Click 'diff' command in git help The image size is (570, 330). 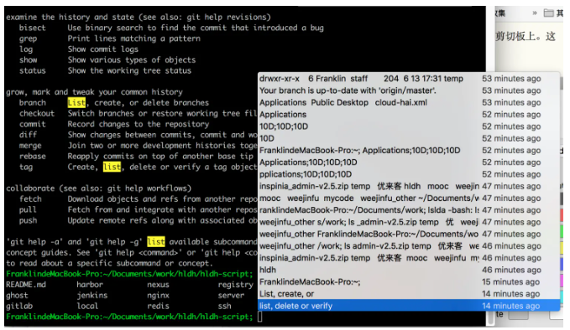click(x=28, y=135)
